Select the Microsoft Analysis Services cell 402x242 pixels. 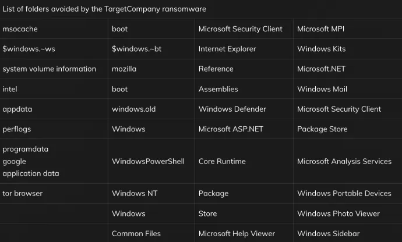pos(344,161)
